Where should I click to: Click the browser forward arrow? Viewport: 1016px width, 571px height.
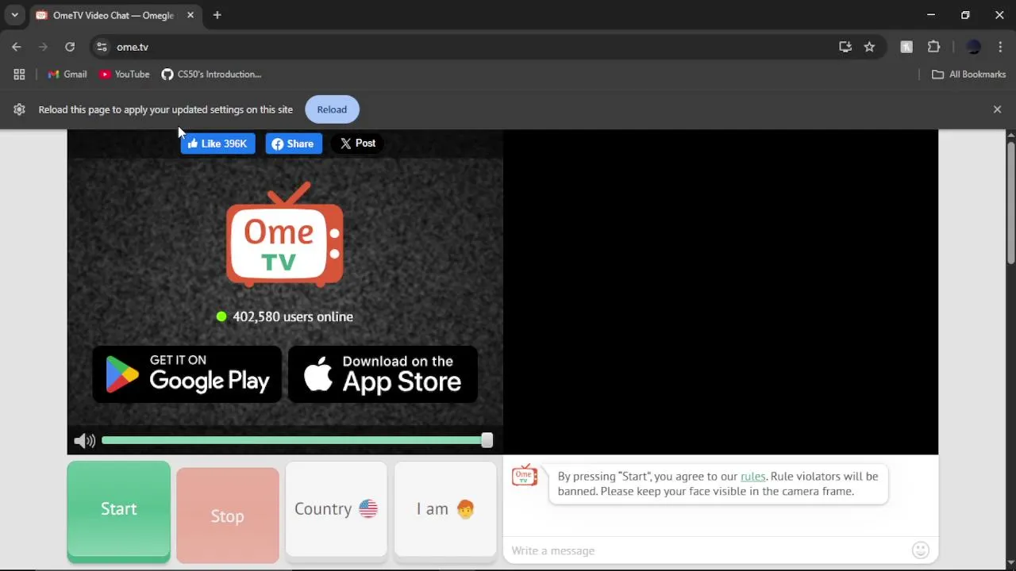(43, 47)
